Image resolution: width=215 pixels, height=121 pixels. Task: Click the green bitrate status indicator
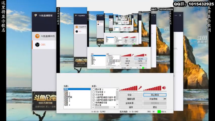click(159, 112)
